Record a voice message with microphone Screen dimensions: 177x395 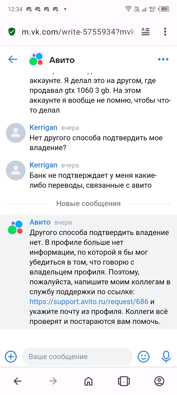(166, 356)
